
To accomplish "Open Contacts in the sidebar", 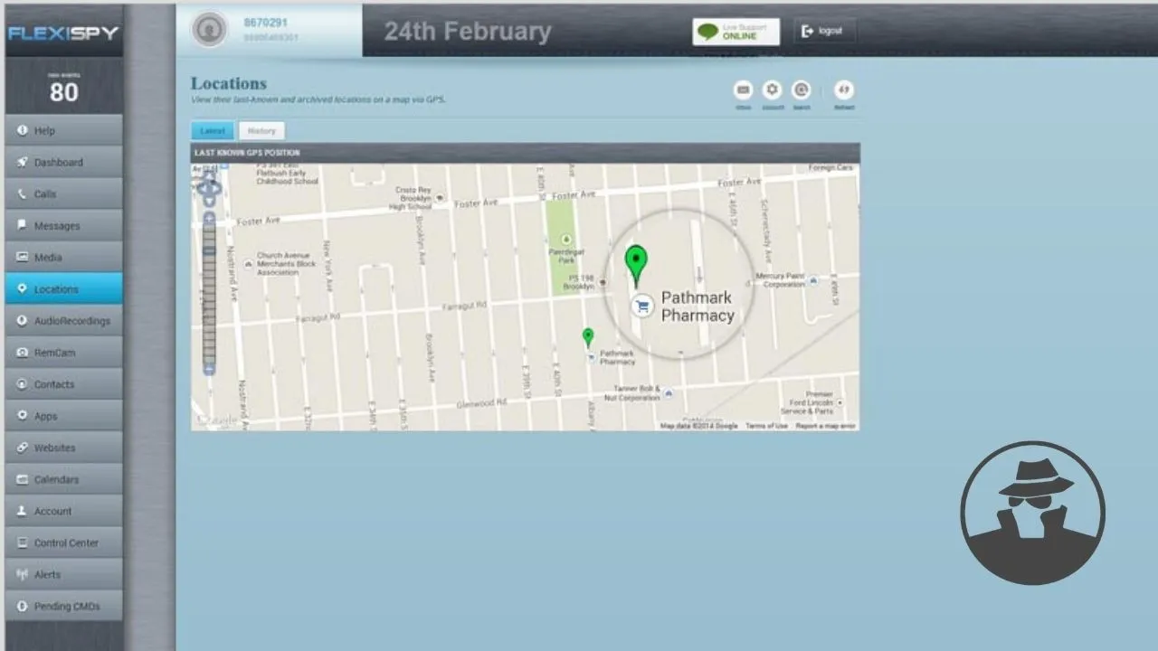I will (63, 383).
